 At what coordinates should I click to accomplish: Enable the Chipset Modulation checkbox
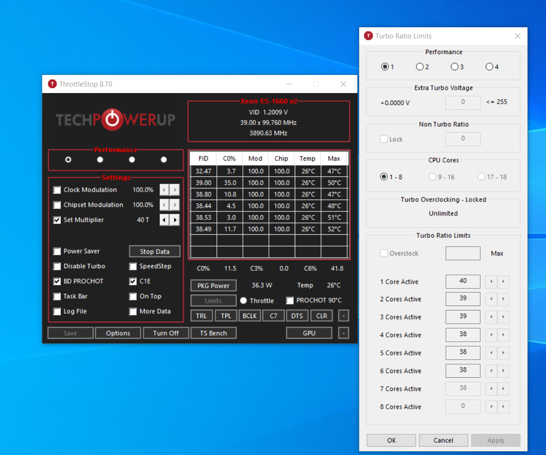point(57,205)
